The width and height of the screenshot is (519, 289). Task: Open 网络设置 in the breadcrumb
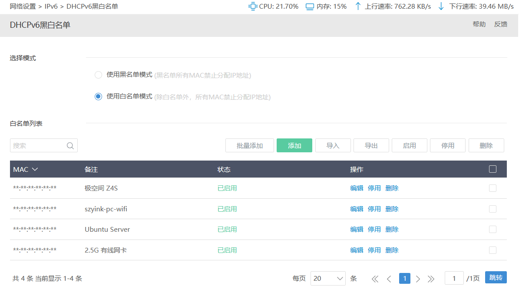(23, 6)
